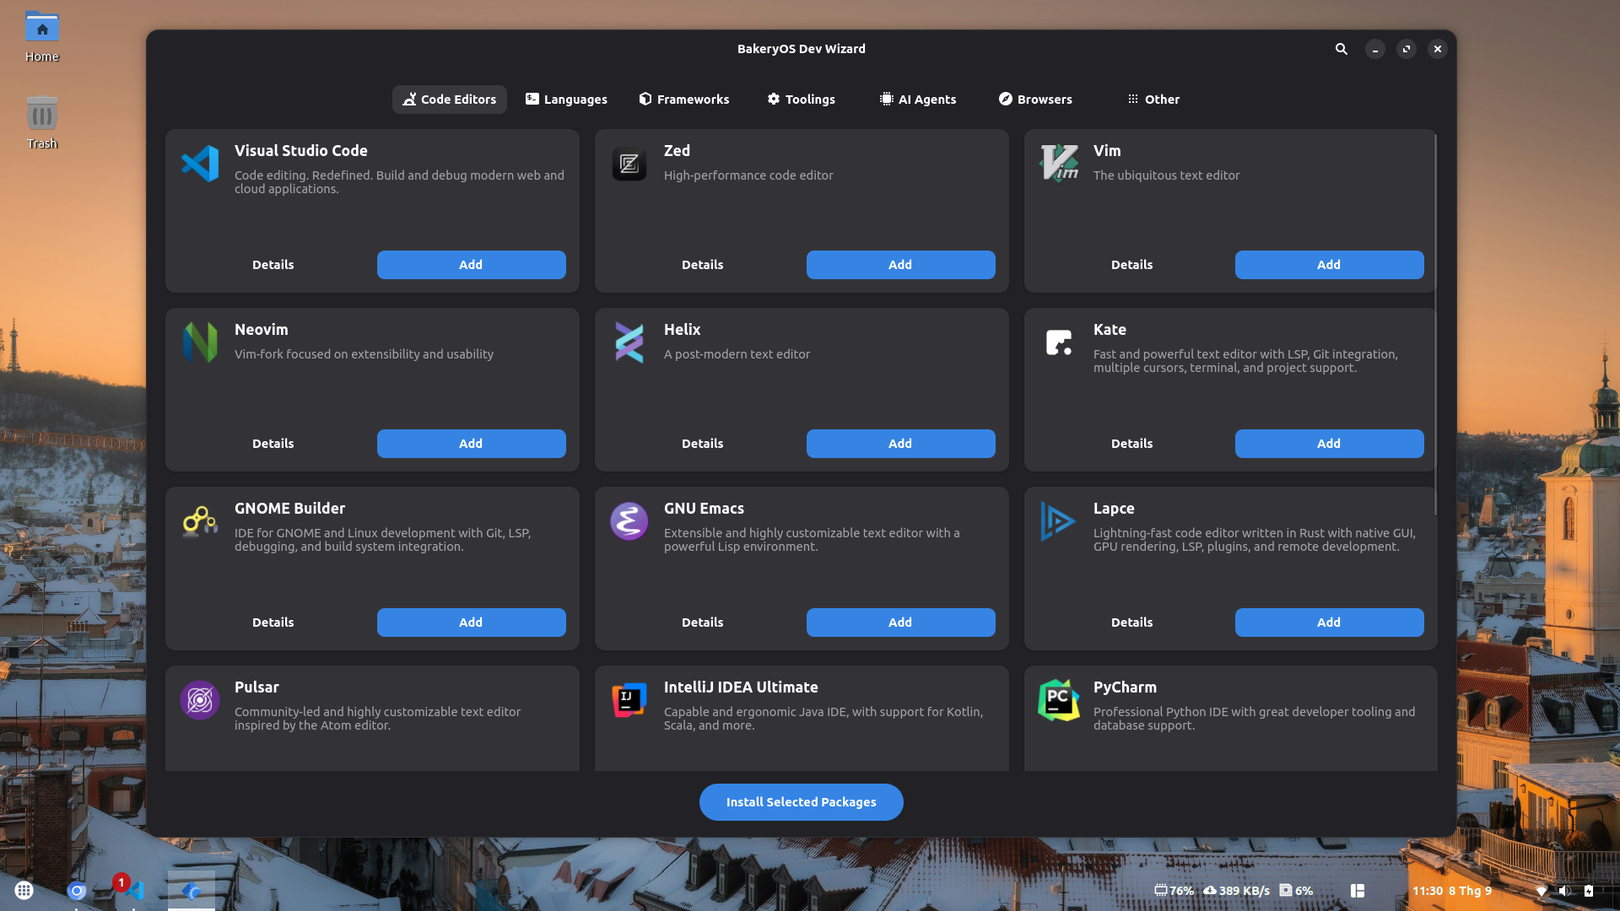Click the IntelliJ IDEA Ultimate title text

[741, 687]
